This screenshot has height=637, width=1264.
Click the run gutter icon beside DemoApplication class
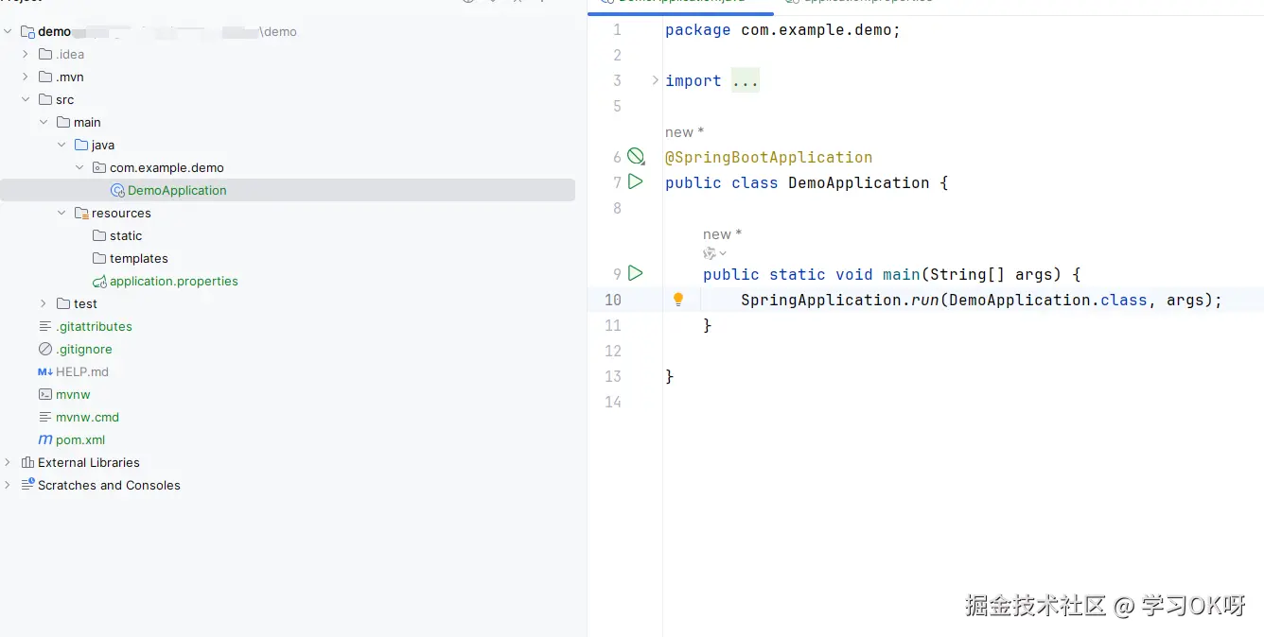click(636, 181)
